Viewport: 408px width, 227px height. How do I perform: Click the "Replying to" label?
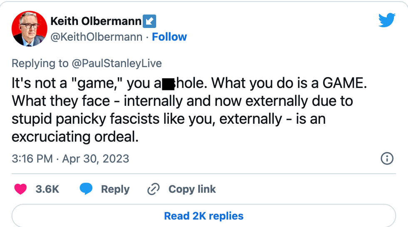(40, 63)
